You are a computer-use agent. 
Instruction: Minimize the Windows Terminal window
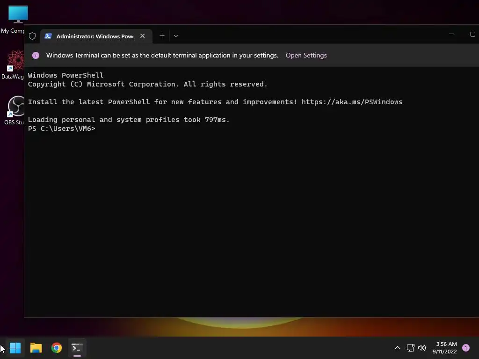tap(451, 34)
